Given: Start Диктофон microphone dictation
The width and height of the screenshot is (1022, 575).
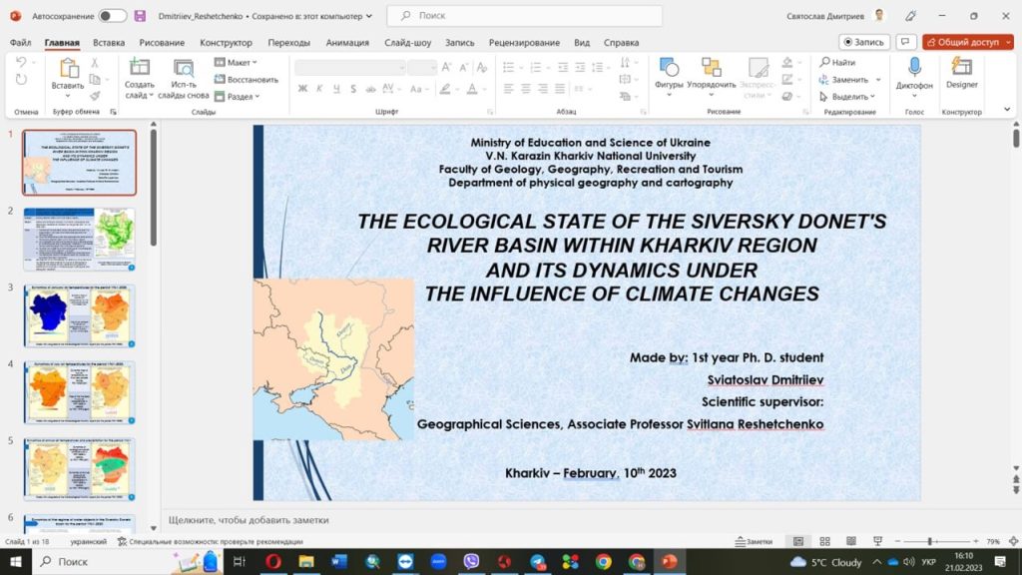Looking at the screenshot, I should tap(913, 68).
